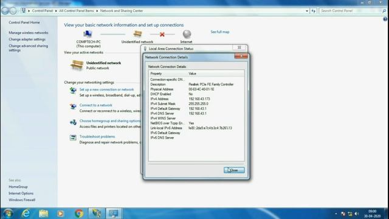Screen dimensions: 389x219
Task: Select the Link-local IPv6 Address row
Action: [x=196, y=128]
